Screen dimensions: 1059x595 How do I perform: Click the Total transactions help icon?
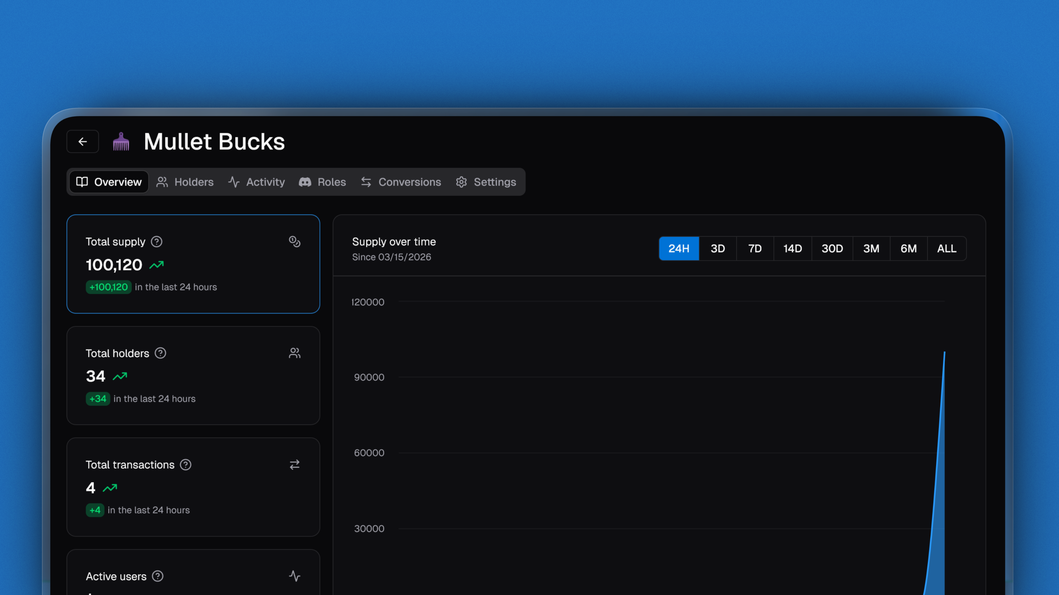coord(186,464)
